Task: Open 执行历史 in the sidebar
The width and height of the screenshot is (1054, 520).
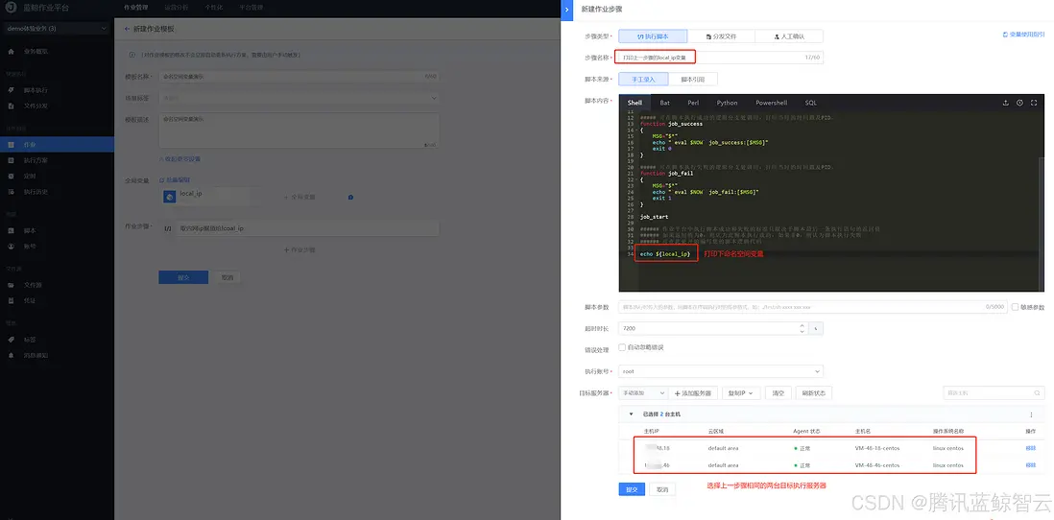Action: [x=36, y=192]
